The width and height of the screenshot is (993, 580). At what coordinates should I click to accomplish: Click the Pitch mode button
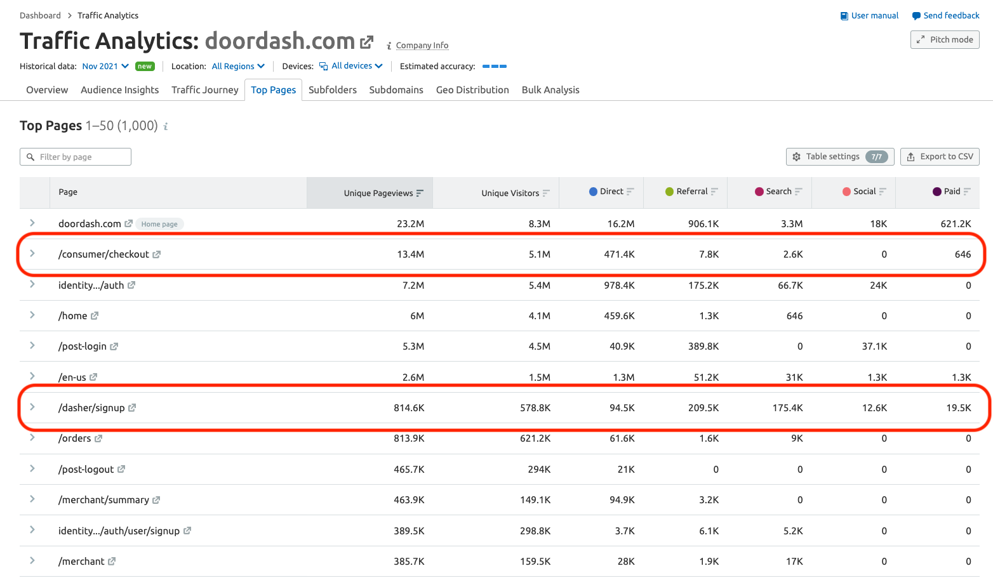[x=945, y=39]
